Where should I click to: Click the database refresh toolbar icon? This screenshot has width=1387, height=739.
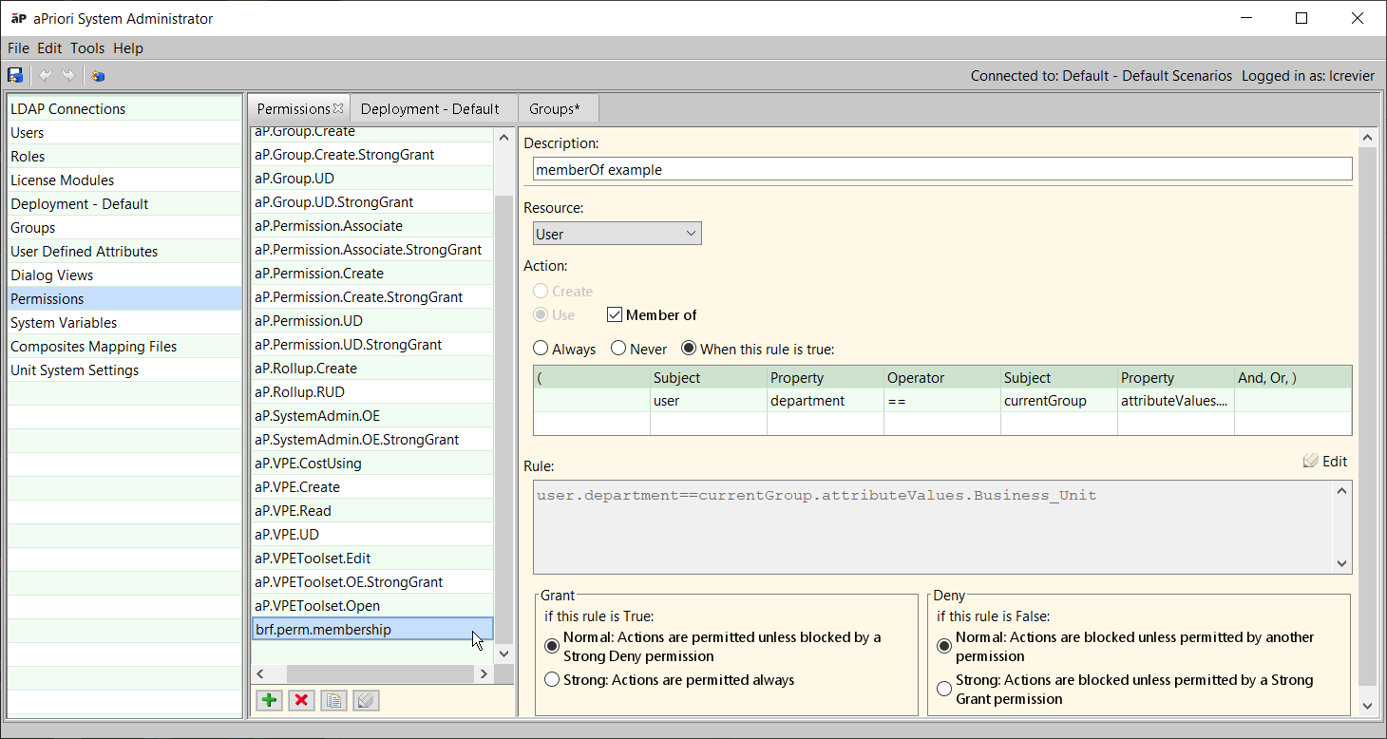pyautogui.click(x=98, y=75)
